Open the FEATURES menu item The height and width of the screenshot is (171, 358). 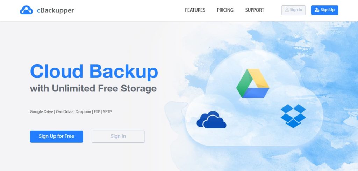pos(195,10)
